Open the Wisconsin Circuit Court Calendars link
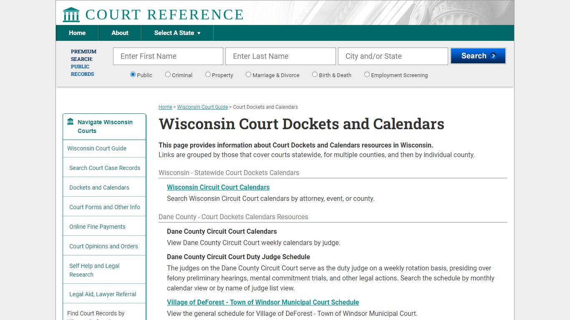Viewport: 570px width, 320px height. pos(218,187)
